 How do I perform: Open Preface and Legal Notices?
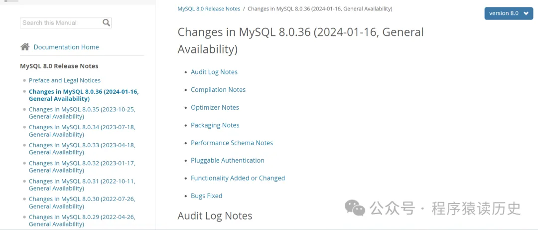click(64, 80)
